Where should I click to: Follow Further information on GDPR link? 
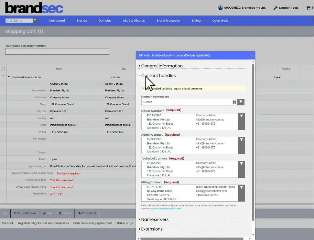point(166,209)
